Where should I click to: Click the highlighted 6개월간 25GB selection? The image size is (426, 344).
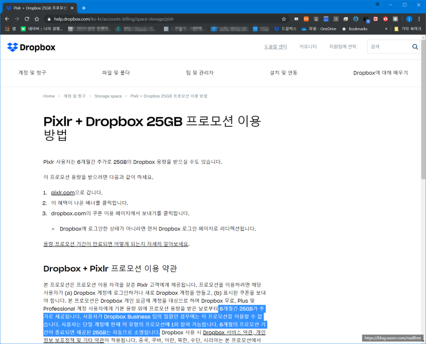coord(155,320)
